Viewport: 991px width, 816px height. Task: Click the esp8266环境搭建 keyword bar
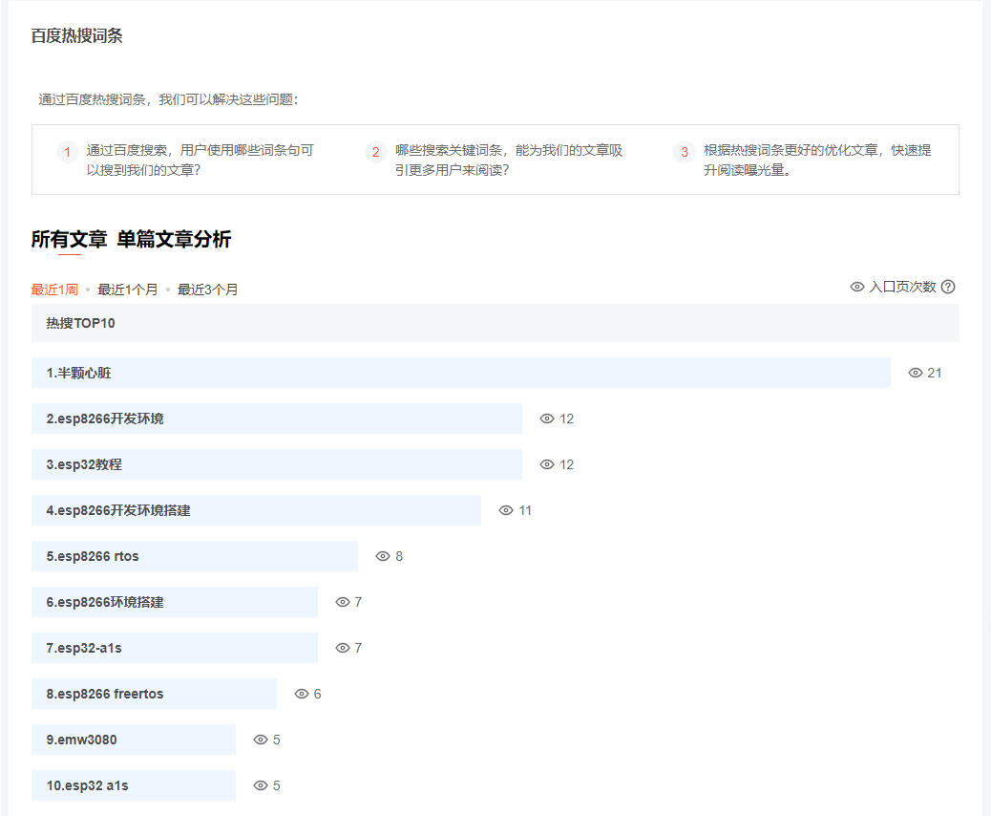click(x=175, y=601)
